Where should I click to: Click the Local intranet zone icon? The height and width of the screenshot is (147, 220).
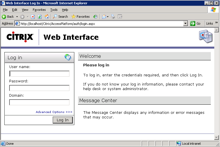pos(179,144)
